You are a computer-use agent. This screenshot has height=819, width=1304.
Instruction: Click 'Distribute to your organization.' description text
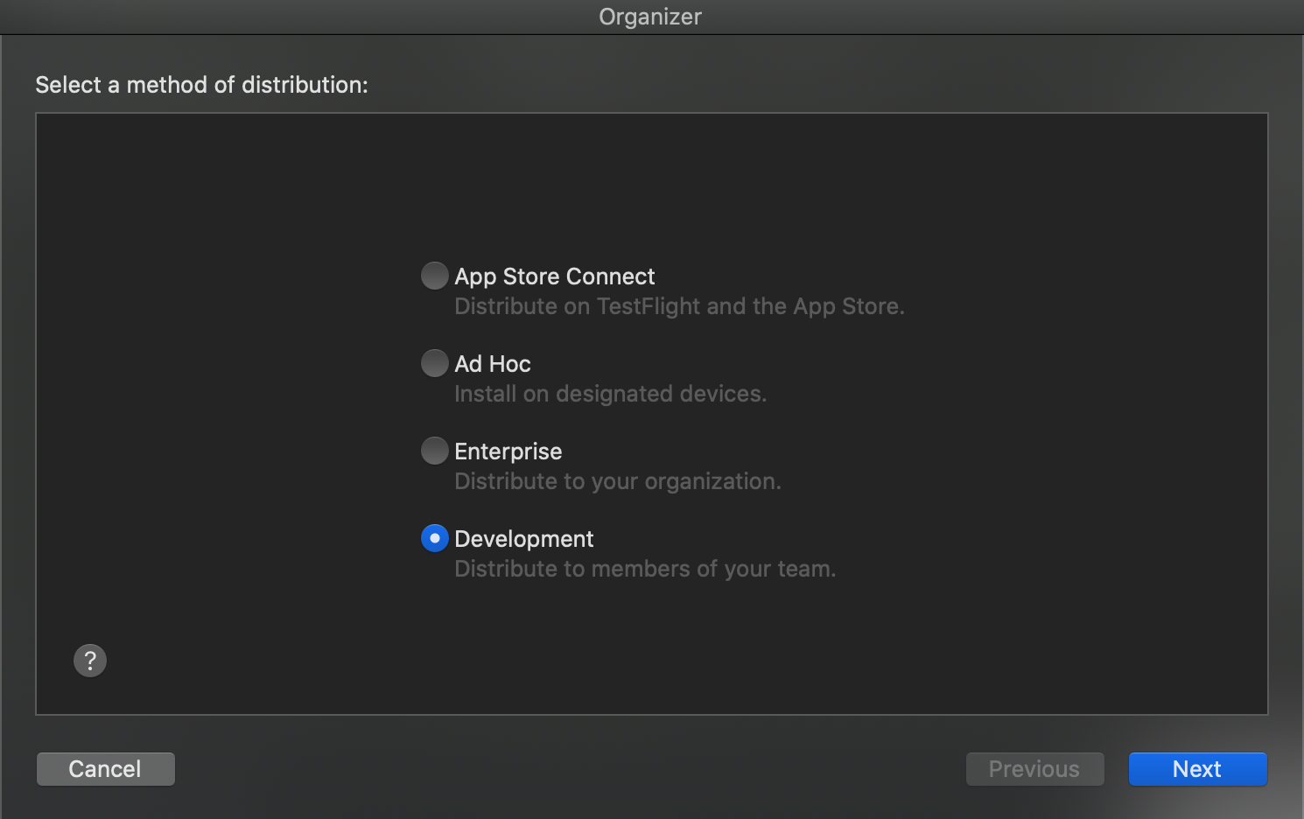tap(617, 481)
